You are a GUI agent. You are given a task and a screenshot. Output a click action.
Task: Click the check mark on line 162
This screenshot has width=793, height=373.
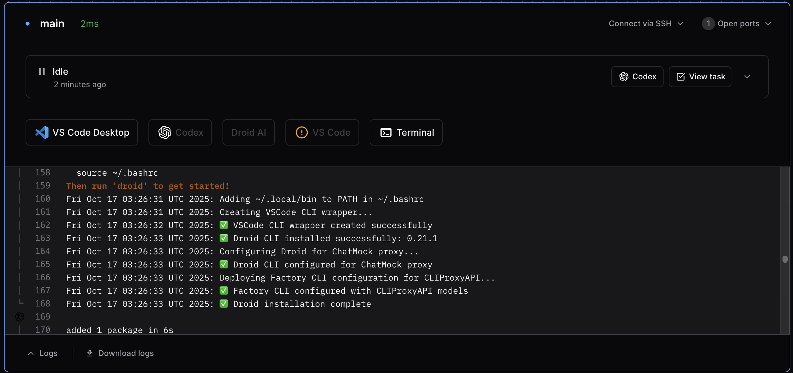(x=224, y=225)
